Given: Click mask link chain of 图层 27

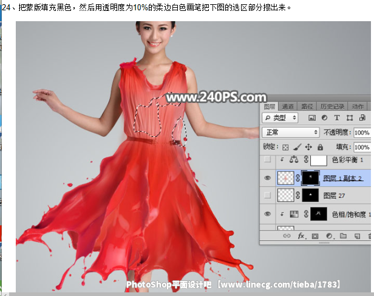Looking at the screenshot, I should 297,195.
